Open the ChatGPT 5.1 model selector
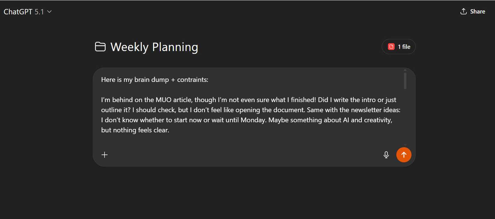The width and height of the screenshot is (495, 219). pyautogui.click(x=28, y=12)
